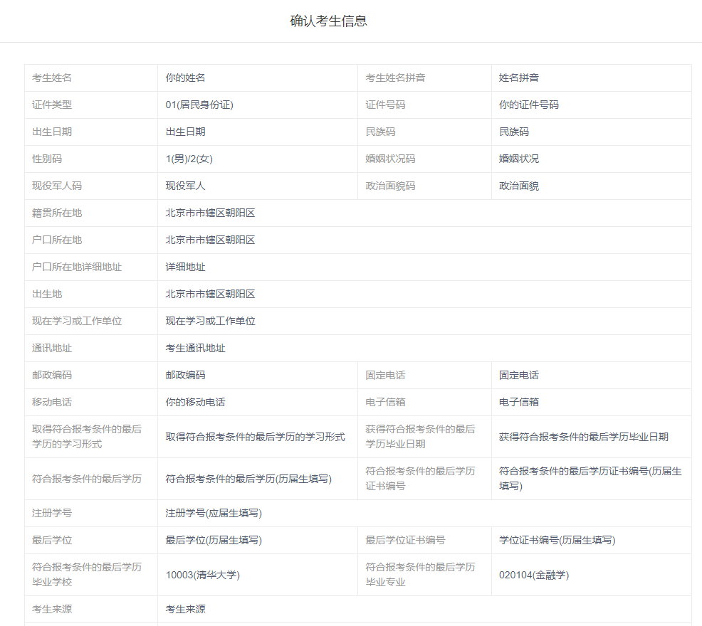Click the 通讯地址 label
702x626 pixels.
(52, 348)
